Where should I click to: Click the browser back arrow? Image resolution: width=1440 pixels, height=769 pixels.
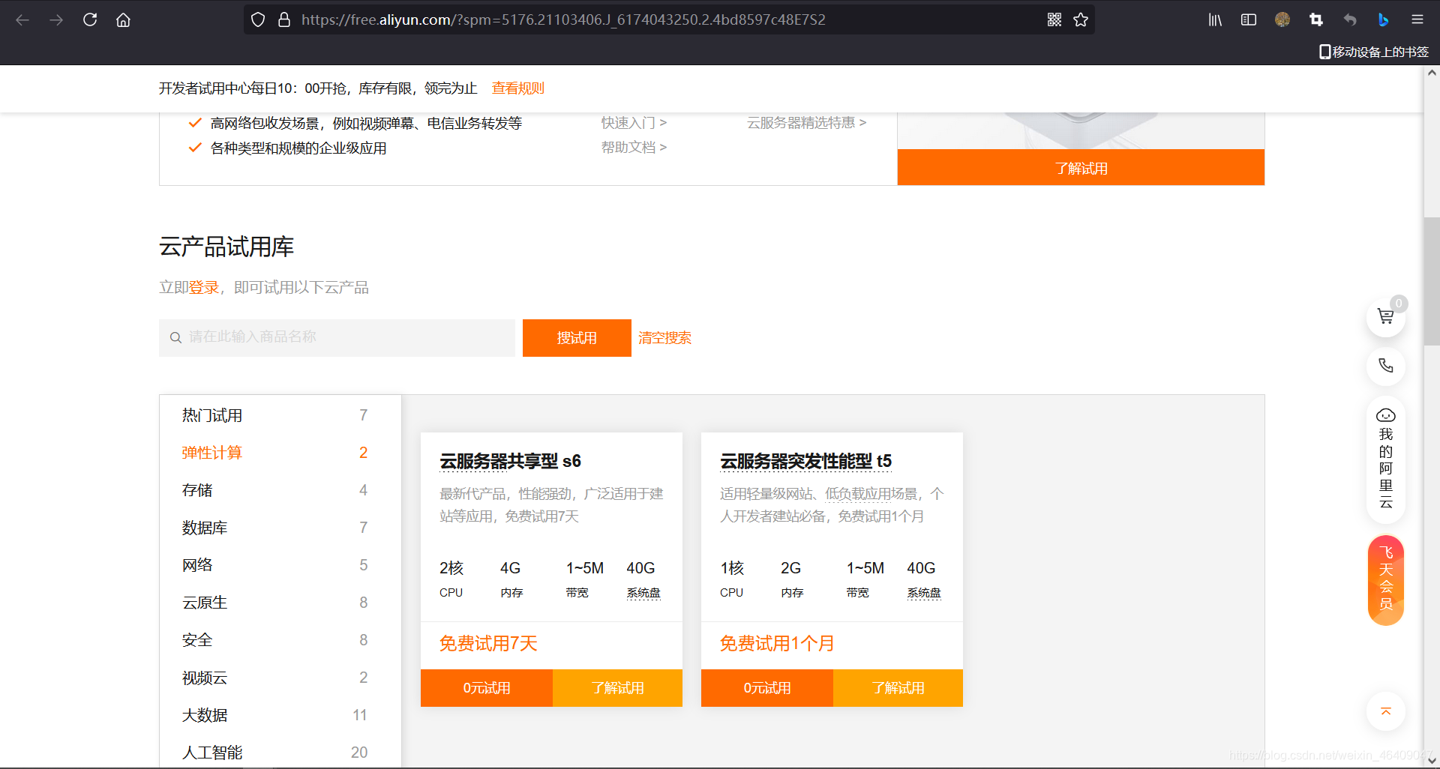tap(22, 20)
